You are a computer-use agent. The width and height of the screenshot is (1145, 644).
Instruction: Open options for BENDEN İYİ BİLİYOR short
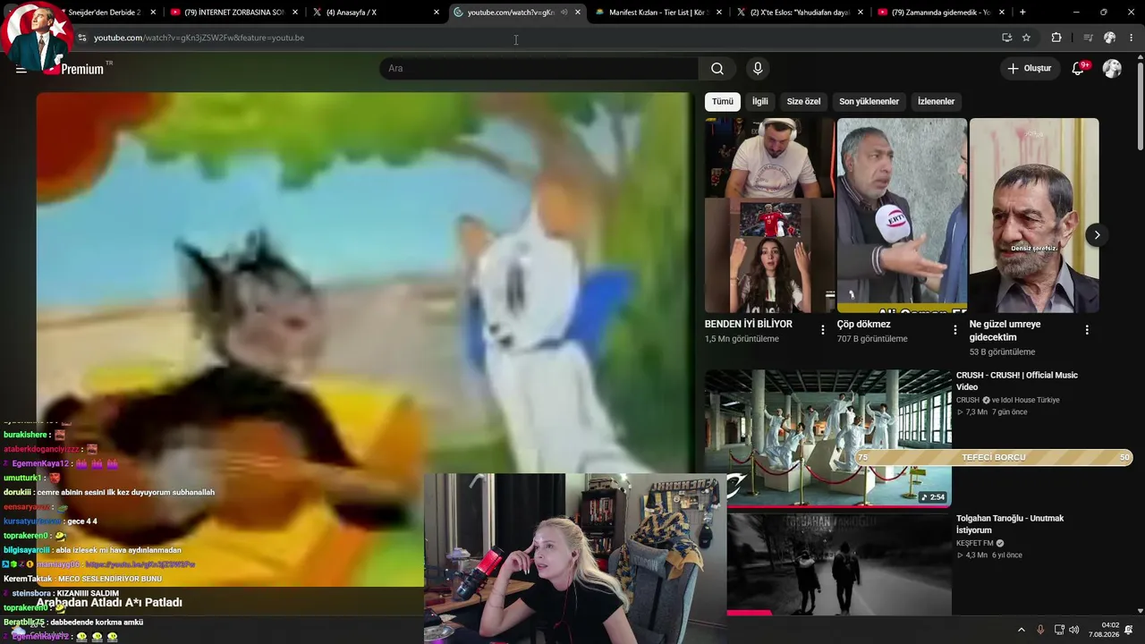click(823, 330)
